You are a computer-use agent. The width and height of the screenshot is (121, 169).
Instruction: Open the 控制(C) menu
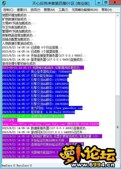pyautogui.click(x=8, y=10)
